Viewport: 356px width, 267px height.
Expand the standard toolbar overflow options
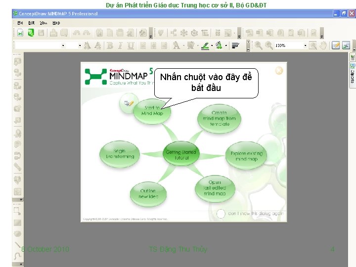click(151, 33)
